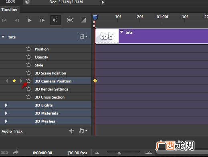Open the tuts filmstrip media menu
The image size is (208, 157).
83,36
